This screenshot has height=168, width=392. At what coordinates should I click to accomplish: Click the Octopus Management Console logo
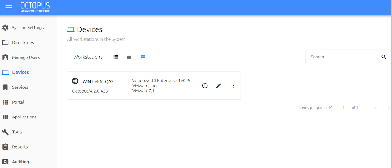(35, 7)
